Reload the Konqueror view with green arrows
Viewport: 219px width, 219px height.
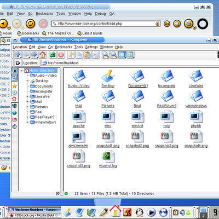tap(53, 55)
